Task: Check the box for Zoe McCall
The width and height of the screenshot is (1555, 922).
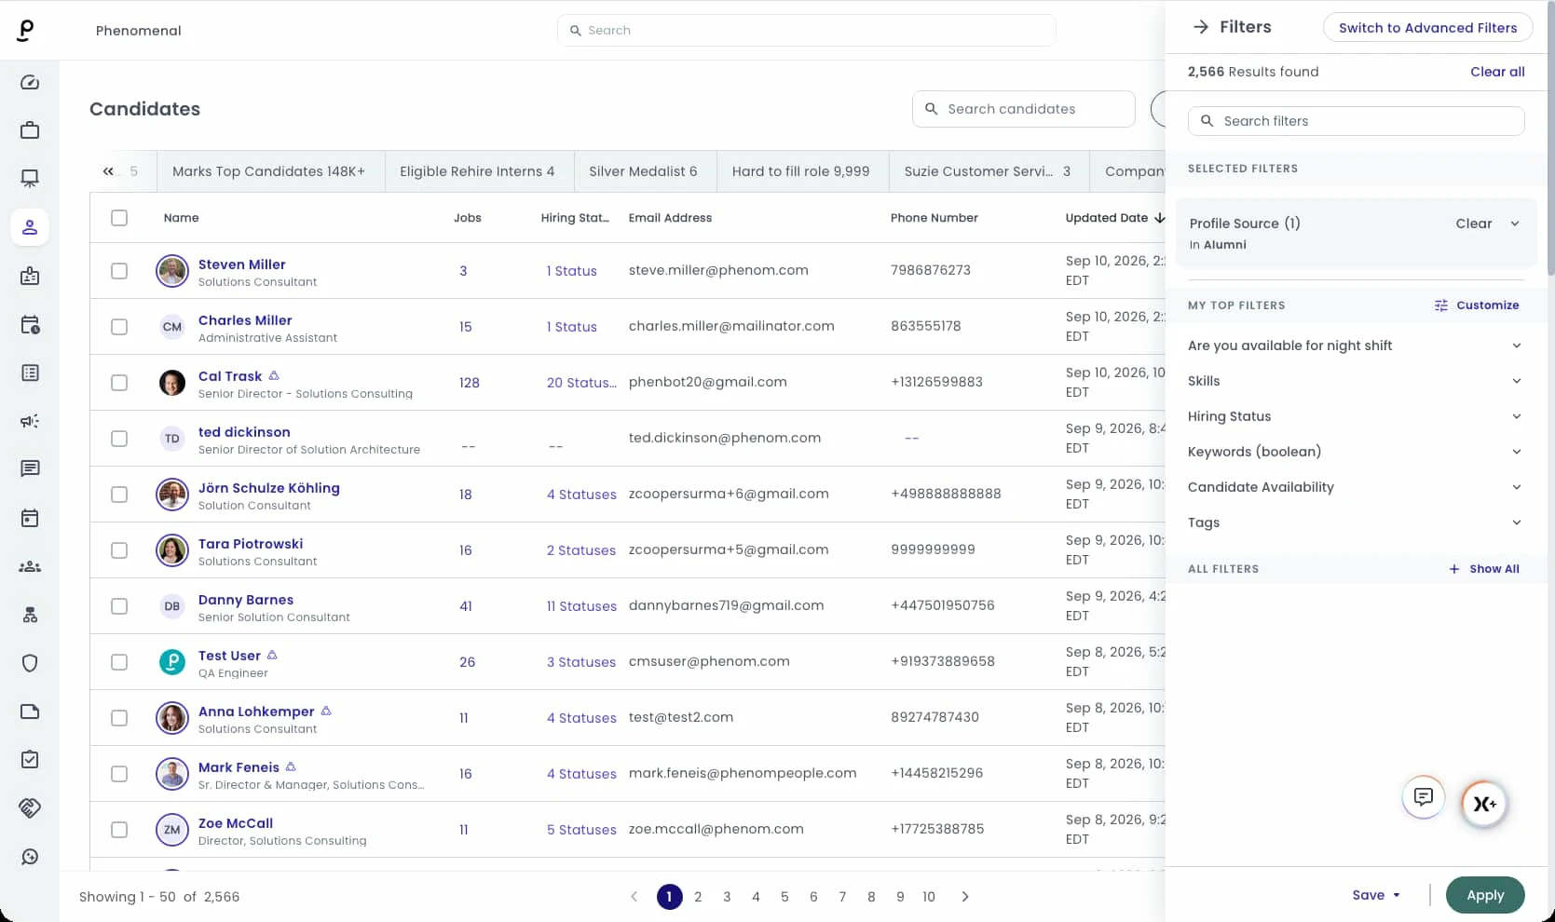Action: coord(119,830)
